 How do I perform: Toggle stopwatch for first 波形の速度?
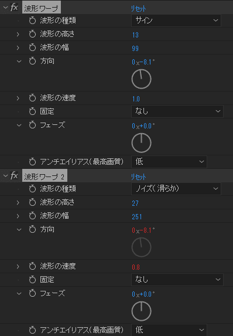pyautogui.click(x=32, y=98)
